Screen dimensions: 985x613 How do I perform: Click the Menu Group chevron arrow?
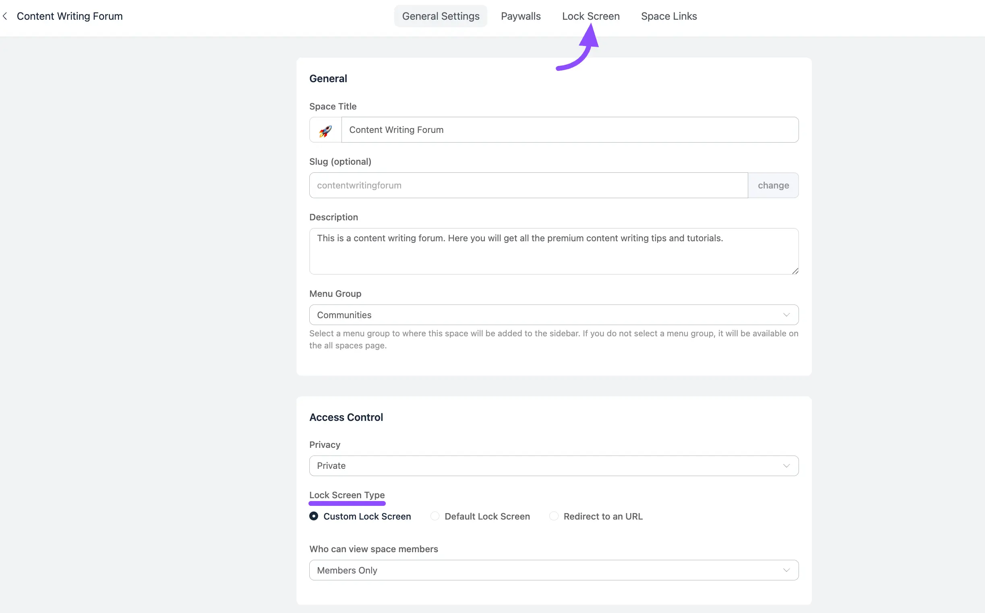(786, 315)
